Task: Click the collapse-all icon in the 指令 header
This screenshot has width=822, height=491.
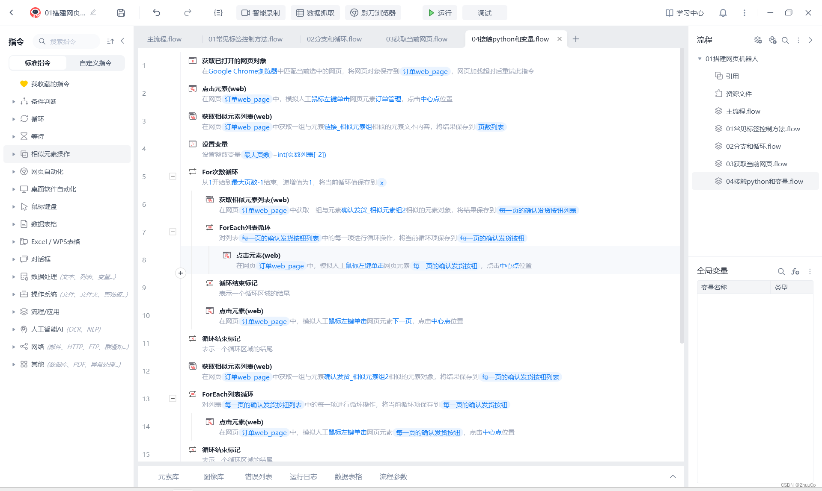Action: [110, 41]
